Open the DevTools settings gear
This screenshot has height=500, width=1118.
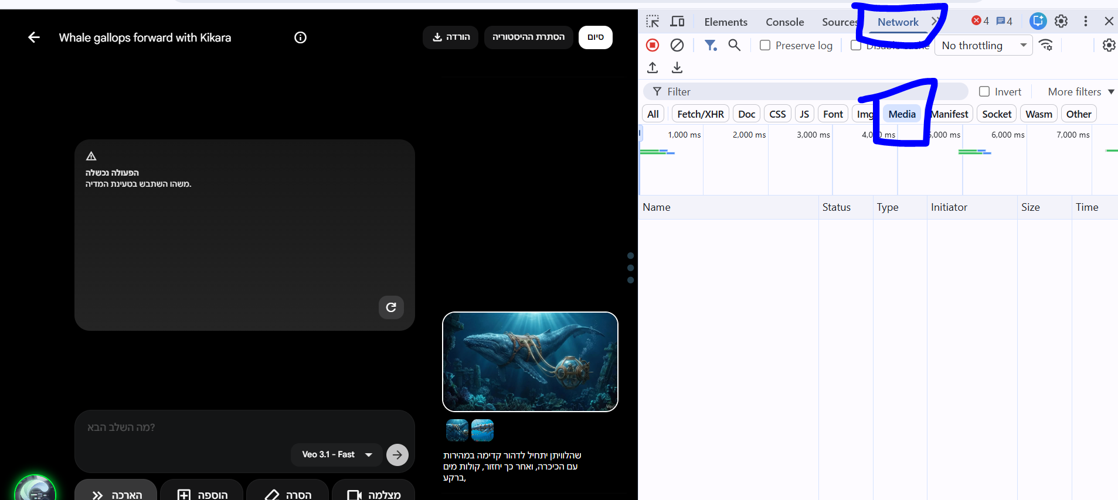(1061, 22)
